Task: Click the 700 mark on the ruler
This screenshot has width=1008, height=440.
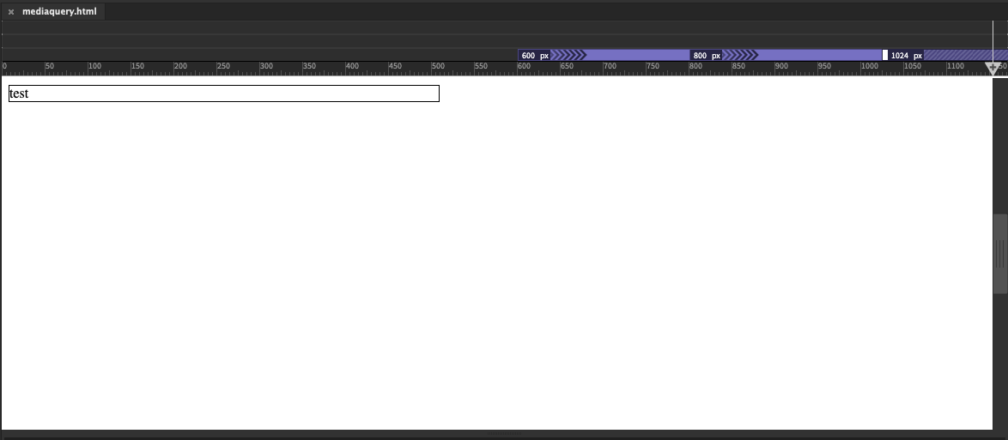Action: coord(610,66)
